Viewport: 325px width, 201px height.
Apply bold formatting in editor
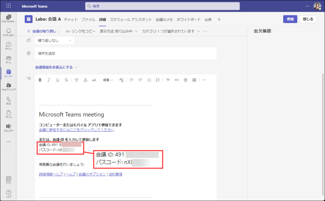(x=40, y=80)
